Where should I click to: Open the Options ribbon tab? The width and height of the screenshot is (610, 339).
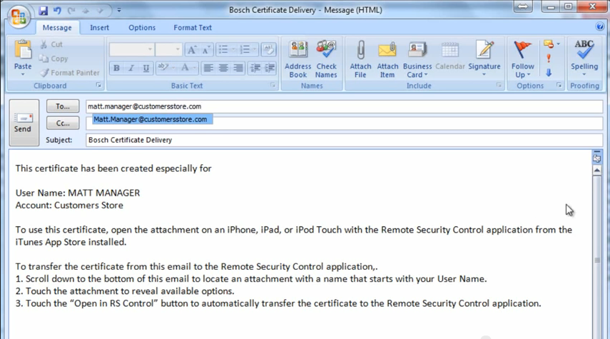pos(142,28)
